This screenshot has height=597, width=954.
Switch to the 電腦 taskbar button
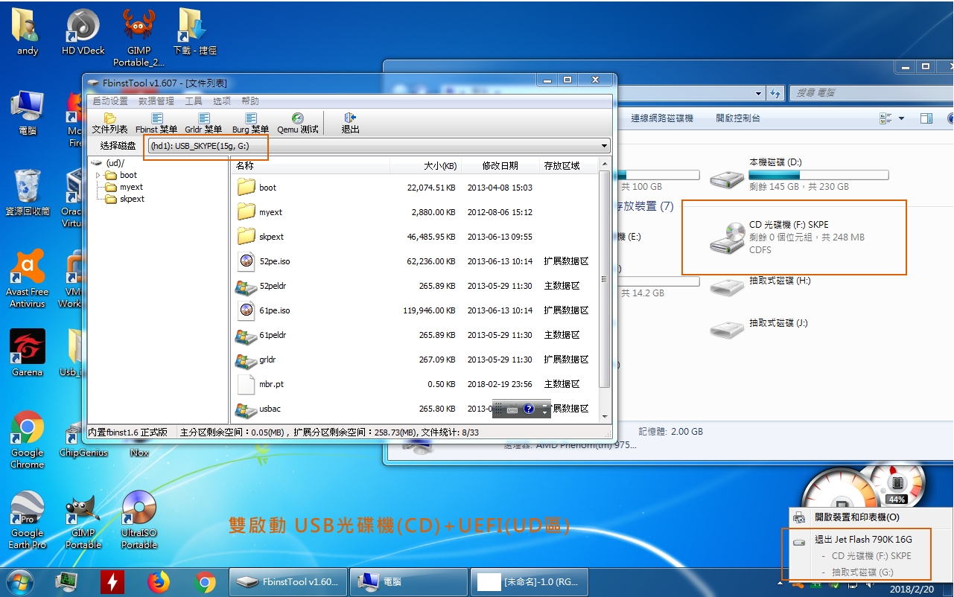tap(408, 582)
